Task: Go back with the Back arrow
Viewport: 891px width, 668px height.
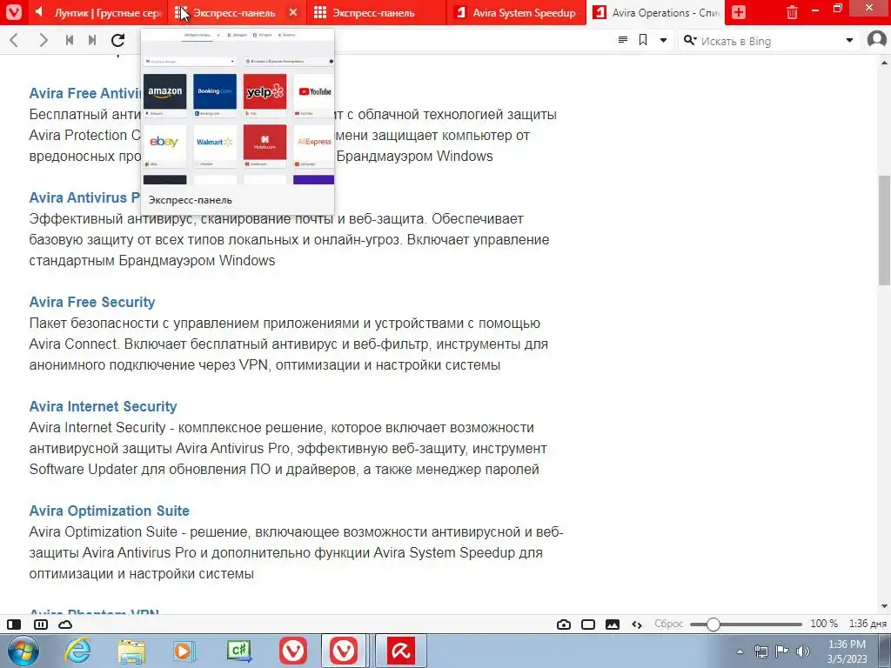Action: [x=14, y=40]
